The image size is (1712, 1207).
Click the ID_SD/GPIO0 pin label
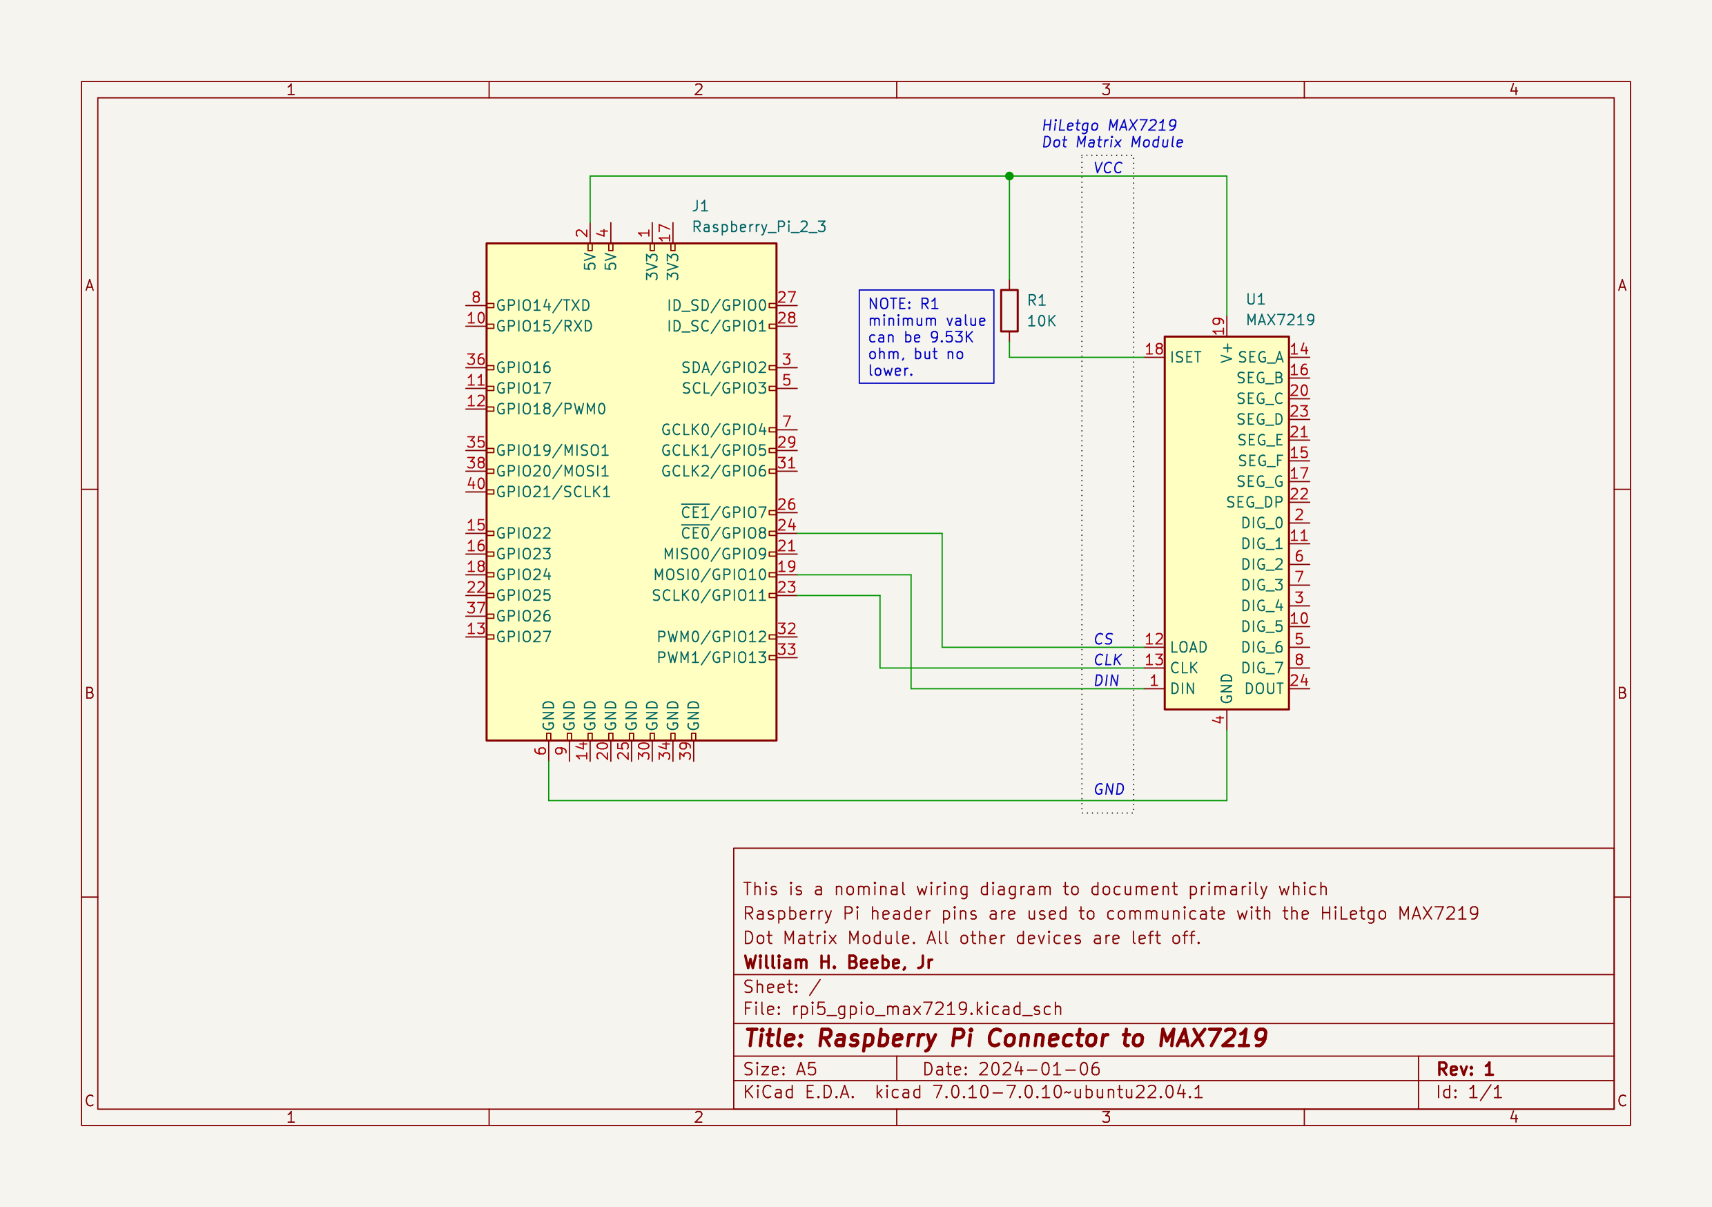tap(717, 306)
